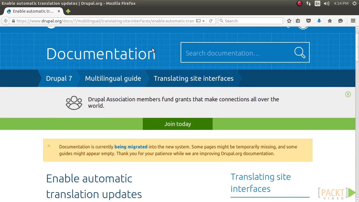Image resolution: width=359 pixels, height=202 pixels.
Task: Save page to Pocket
Action: (x=309, y=21)
